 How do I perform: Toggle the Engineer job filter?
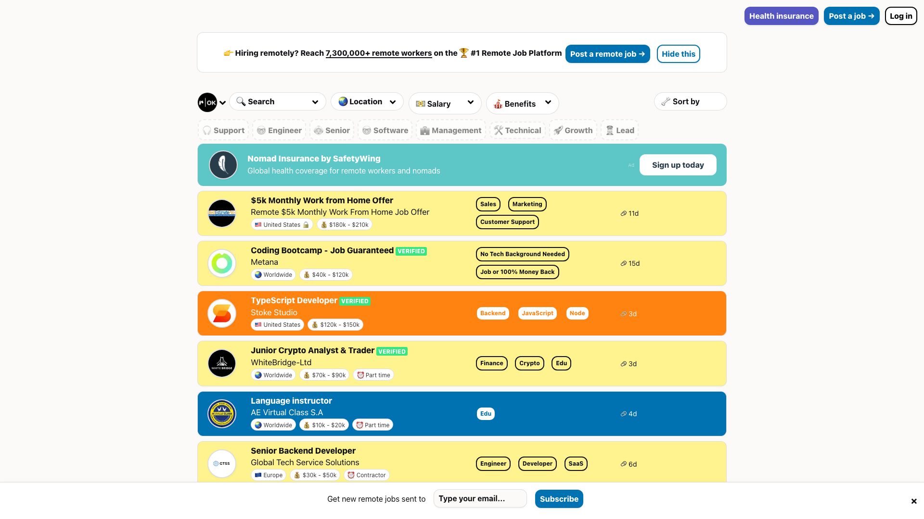click(x=279, y=130)
